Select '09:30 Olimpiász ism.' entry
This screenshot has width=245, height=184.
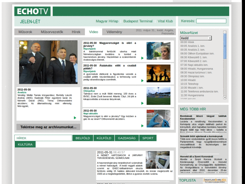pyautogui.click(x=192, y=76)
